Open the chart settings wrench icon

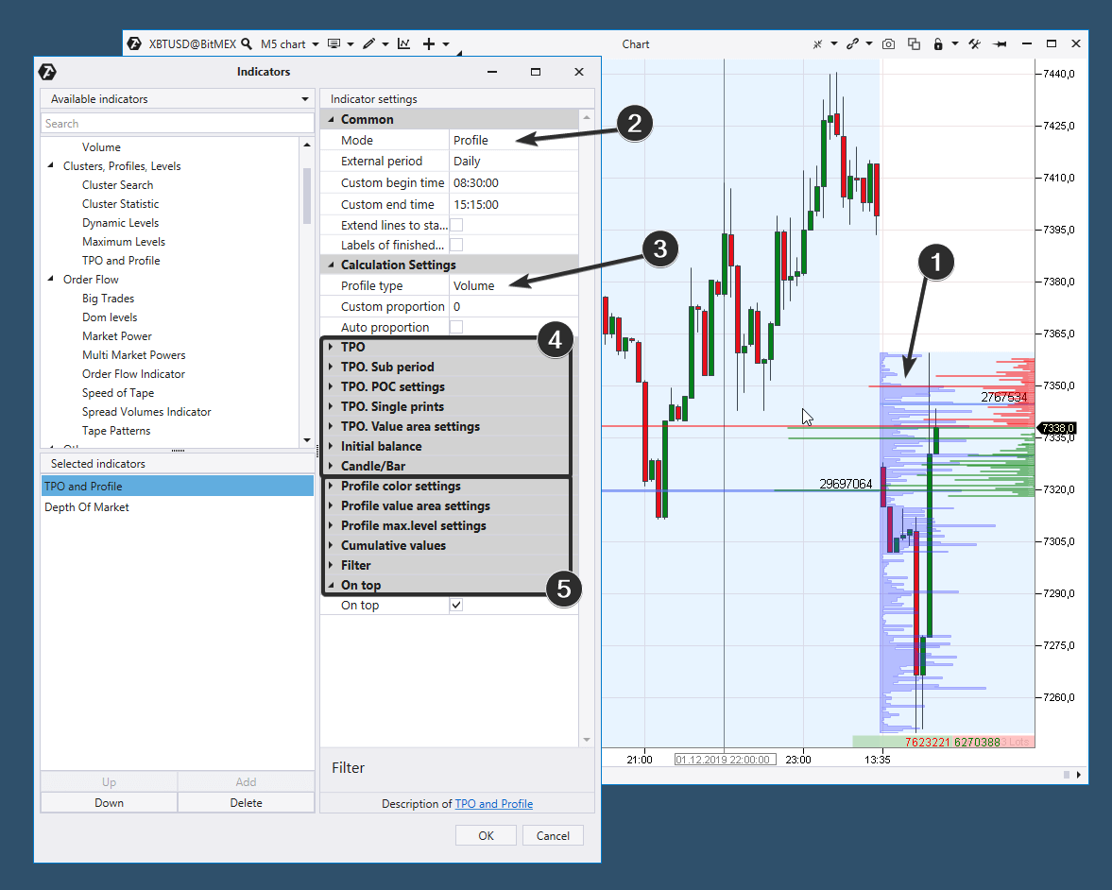click(974, 43)
